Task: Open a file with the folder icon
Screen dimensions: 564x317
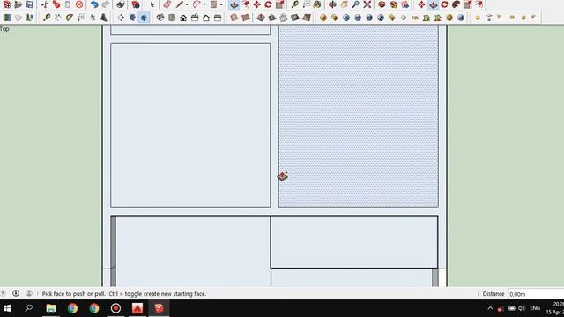Action: click(19, 4)
